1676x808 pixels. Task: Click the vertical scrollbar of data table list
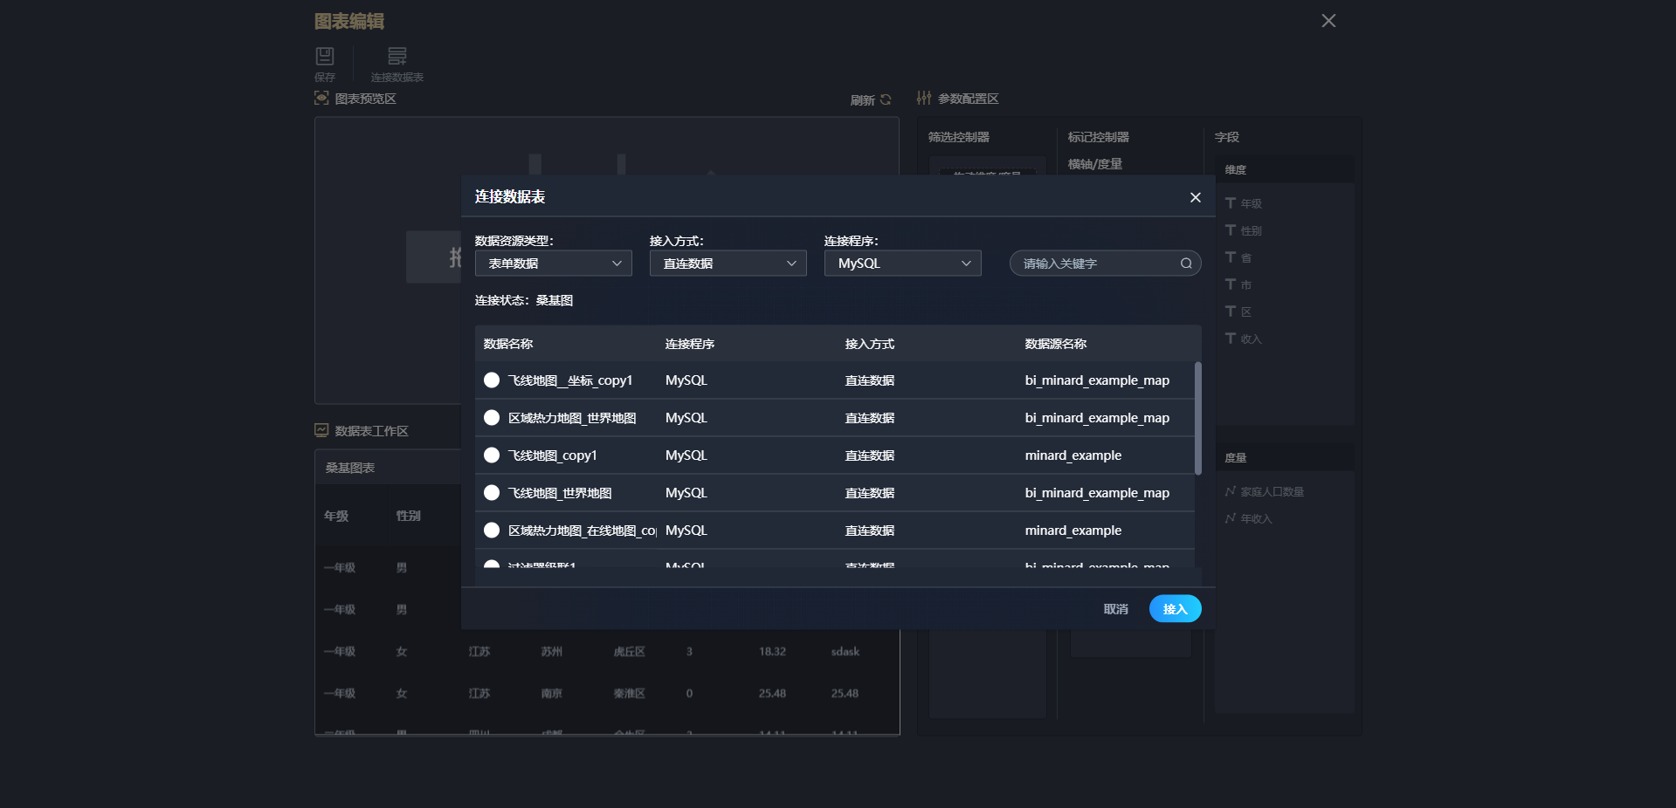point(1198,419)
